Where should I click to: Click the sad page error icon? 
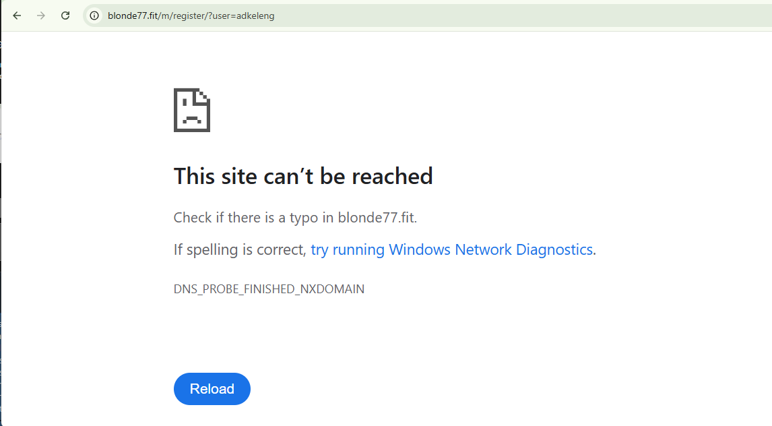(x=192, y=111)
